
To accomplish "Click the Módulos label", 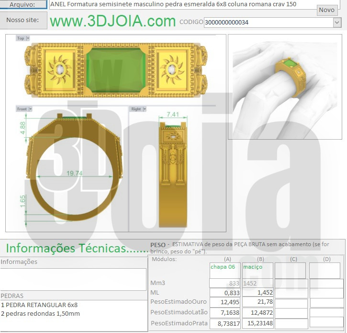I will pos(164,259).
